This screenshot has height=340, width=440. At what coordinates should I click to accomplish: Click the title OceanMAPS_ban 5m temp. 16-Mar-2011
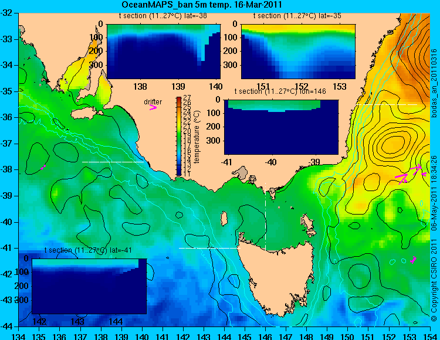pos(202,5)
